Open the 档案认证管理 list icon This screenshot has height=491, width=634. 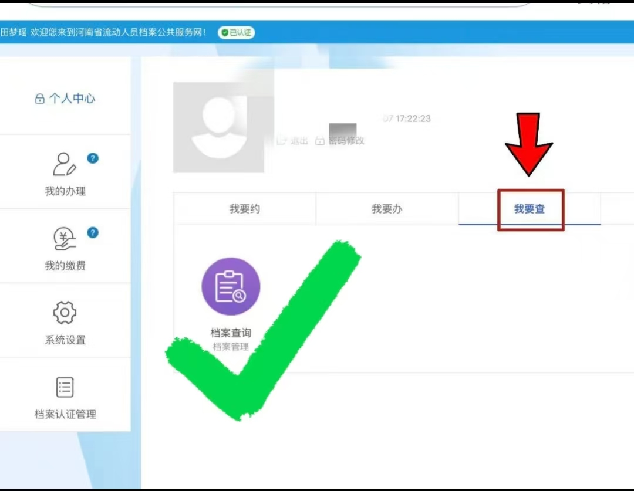coord(65,387)
